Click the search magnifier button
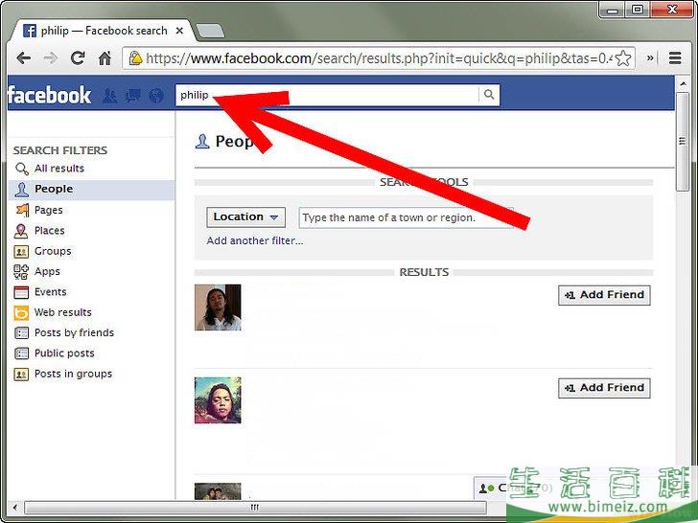698x523 pixels. (489, 95)
